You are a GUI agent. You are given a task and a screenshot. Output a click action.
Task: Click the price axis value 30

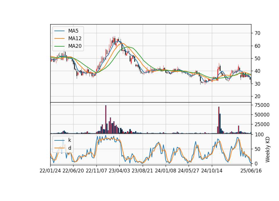pos(257,84)
